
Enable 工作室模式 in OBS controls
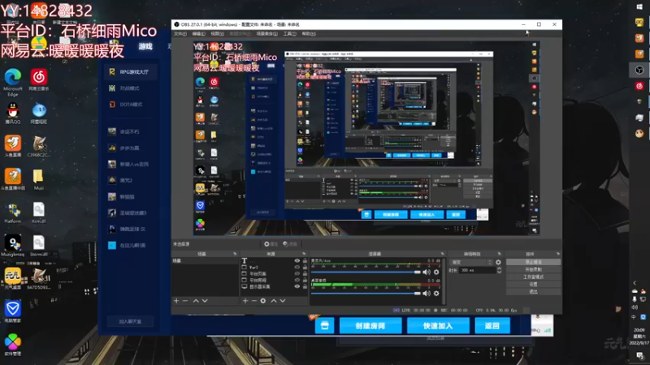tap(534, 277)
